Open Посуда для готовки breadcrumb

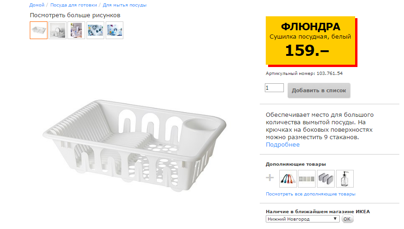point(74,5)
